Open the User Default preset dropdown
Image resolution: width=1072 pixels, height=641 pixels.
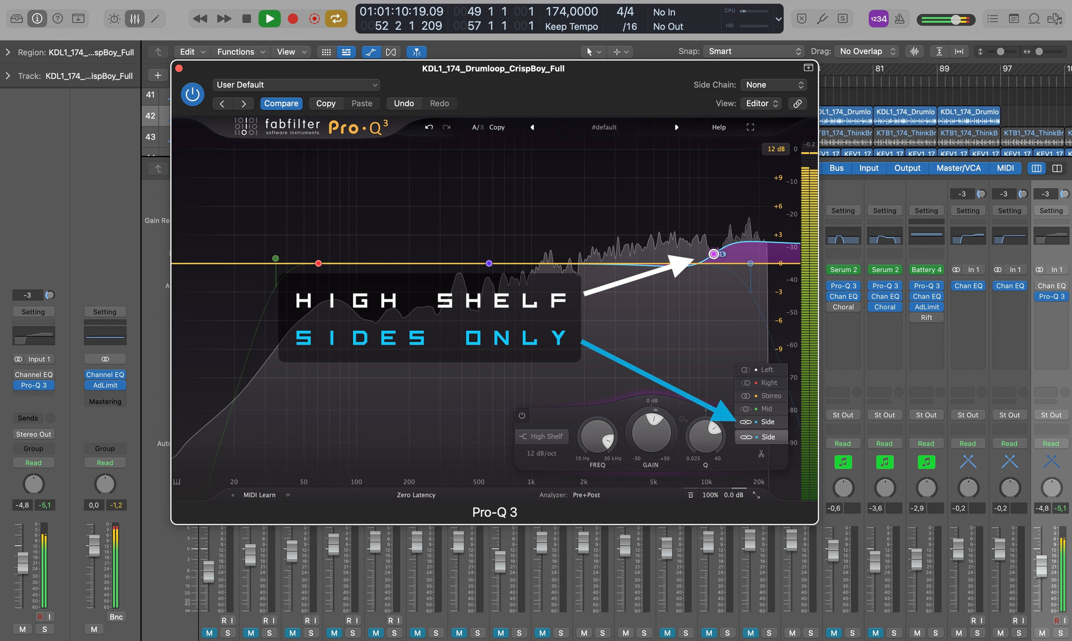click(296, 85)
